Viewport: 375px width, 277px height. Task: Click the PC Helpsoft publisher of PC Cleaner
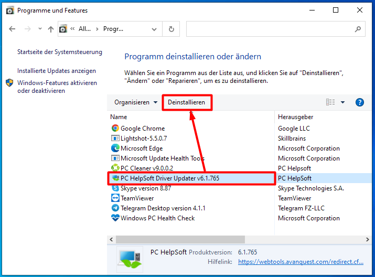pos(294,168)
